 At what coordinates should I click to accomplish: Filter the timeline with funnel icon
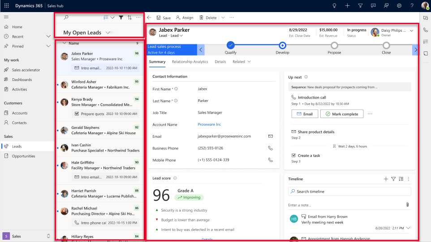pyautogui.click(x=393, y=179)
